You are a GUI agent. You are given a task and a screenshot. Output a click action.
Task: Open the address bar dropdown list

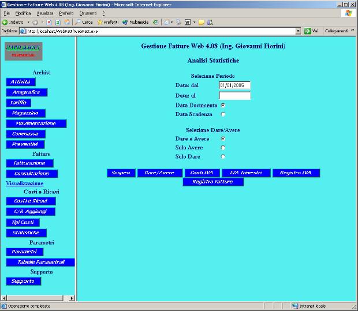[x=298, y=31]
